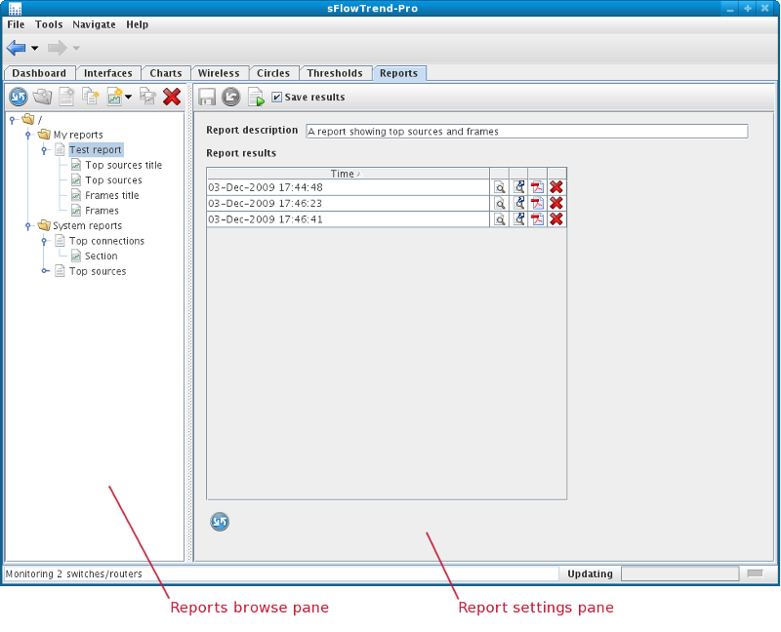Viewport: 781px width, 632px height.
Task: Click the revert icon beside the save icon
Action: tap(230, 97)
